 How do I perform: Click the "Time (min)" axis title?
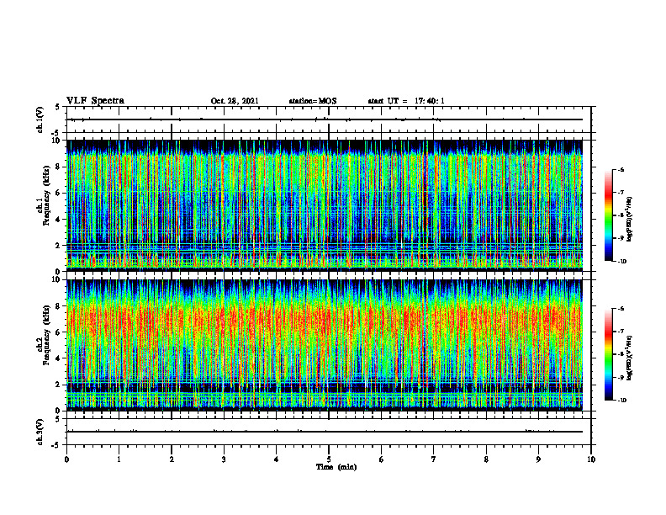coord(336,467)
